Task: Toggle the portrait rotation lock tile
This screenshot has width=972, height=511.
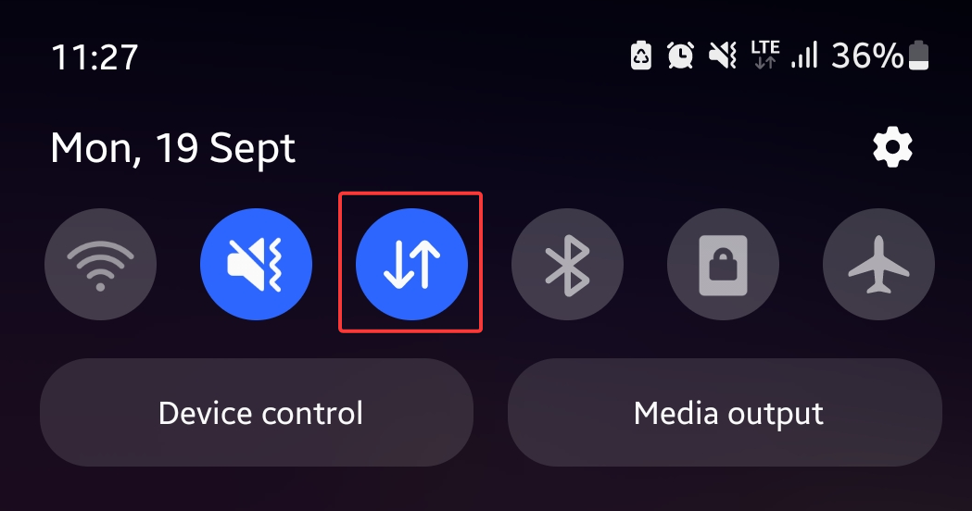Action: click(723, 265)
